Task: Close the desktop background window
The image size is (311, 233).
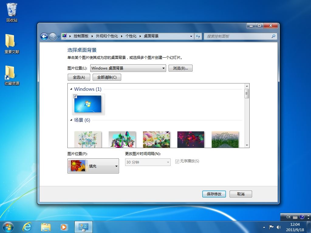Action: tap(271, 25)
